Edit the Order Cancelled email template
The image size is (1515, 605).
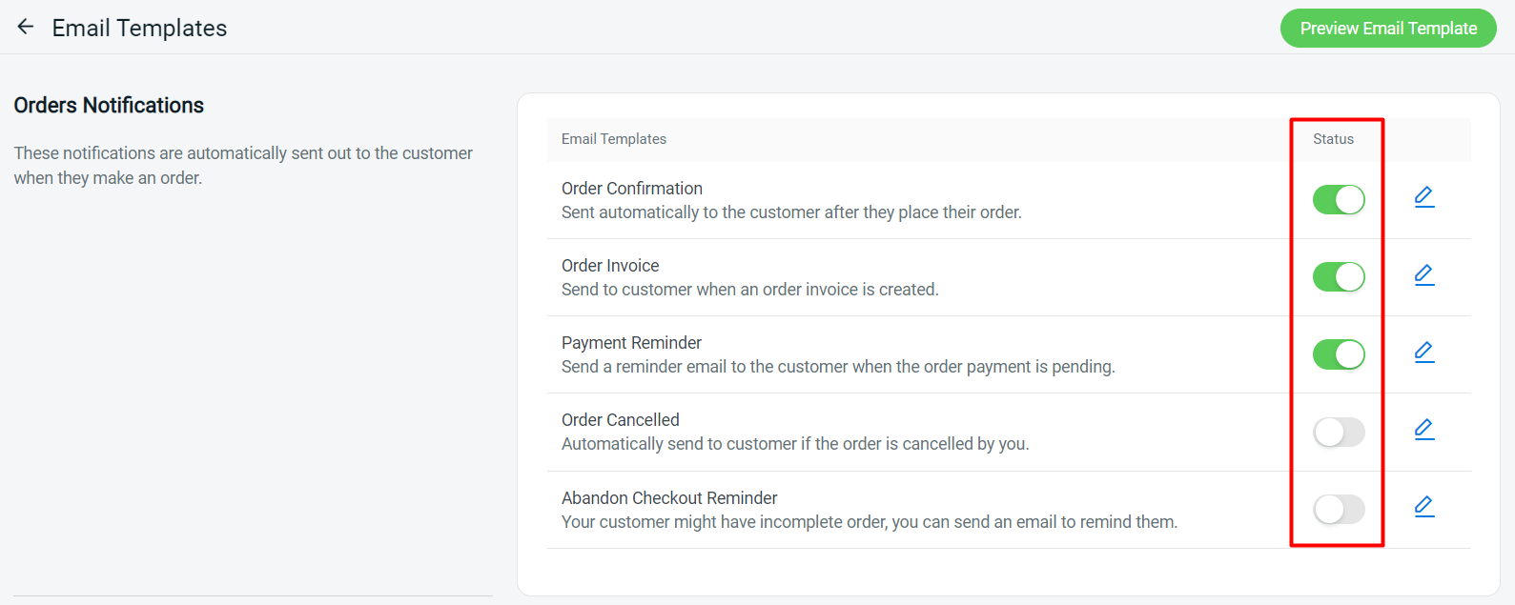(1424, 430)
